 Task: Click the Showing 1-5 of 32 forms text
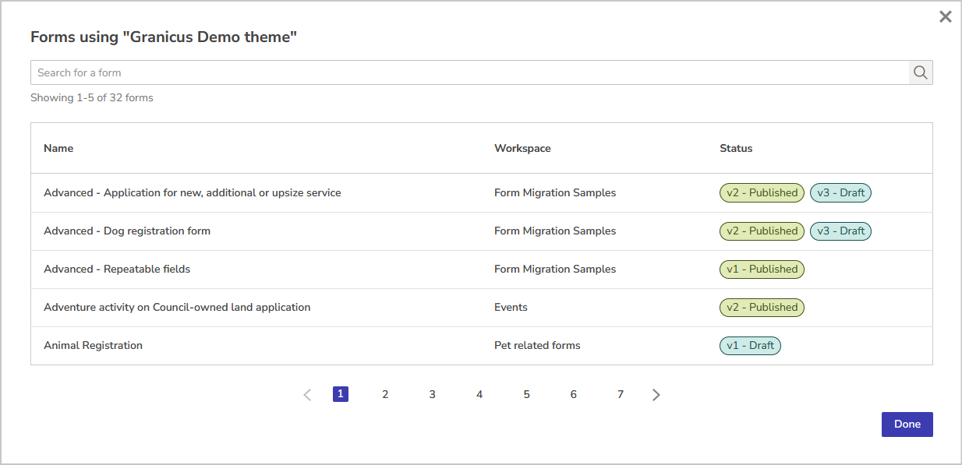(x=92, y=97)
